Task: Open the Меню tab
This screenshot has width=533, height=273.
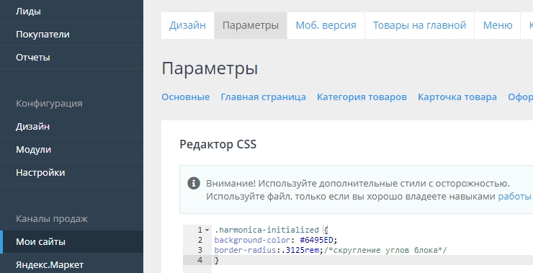Action: pos(497,25)
